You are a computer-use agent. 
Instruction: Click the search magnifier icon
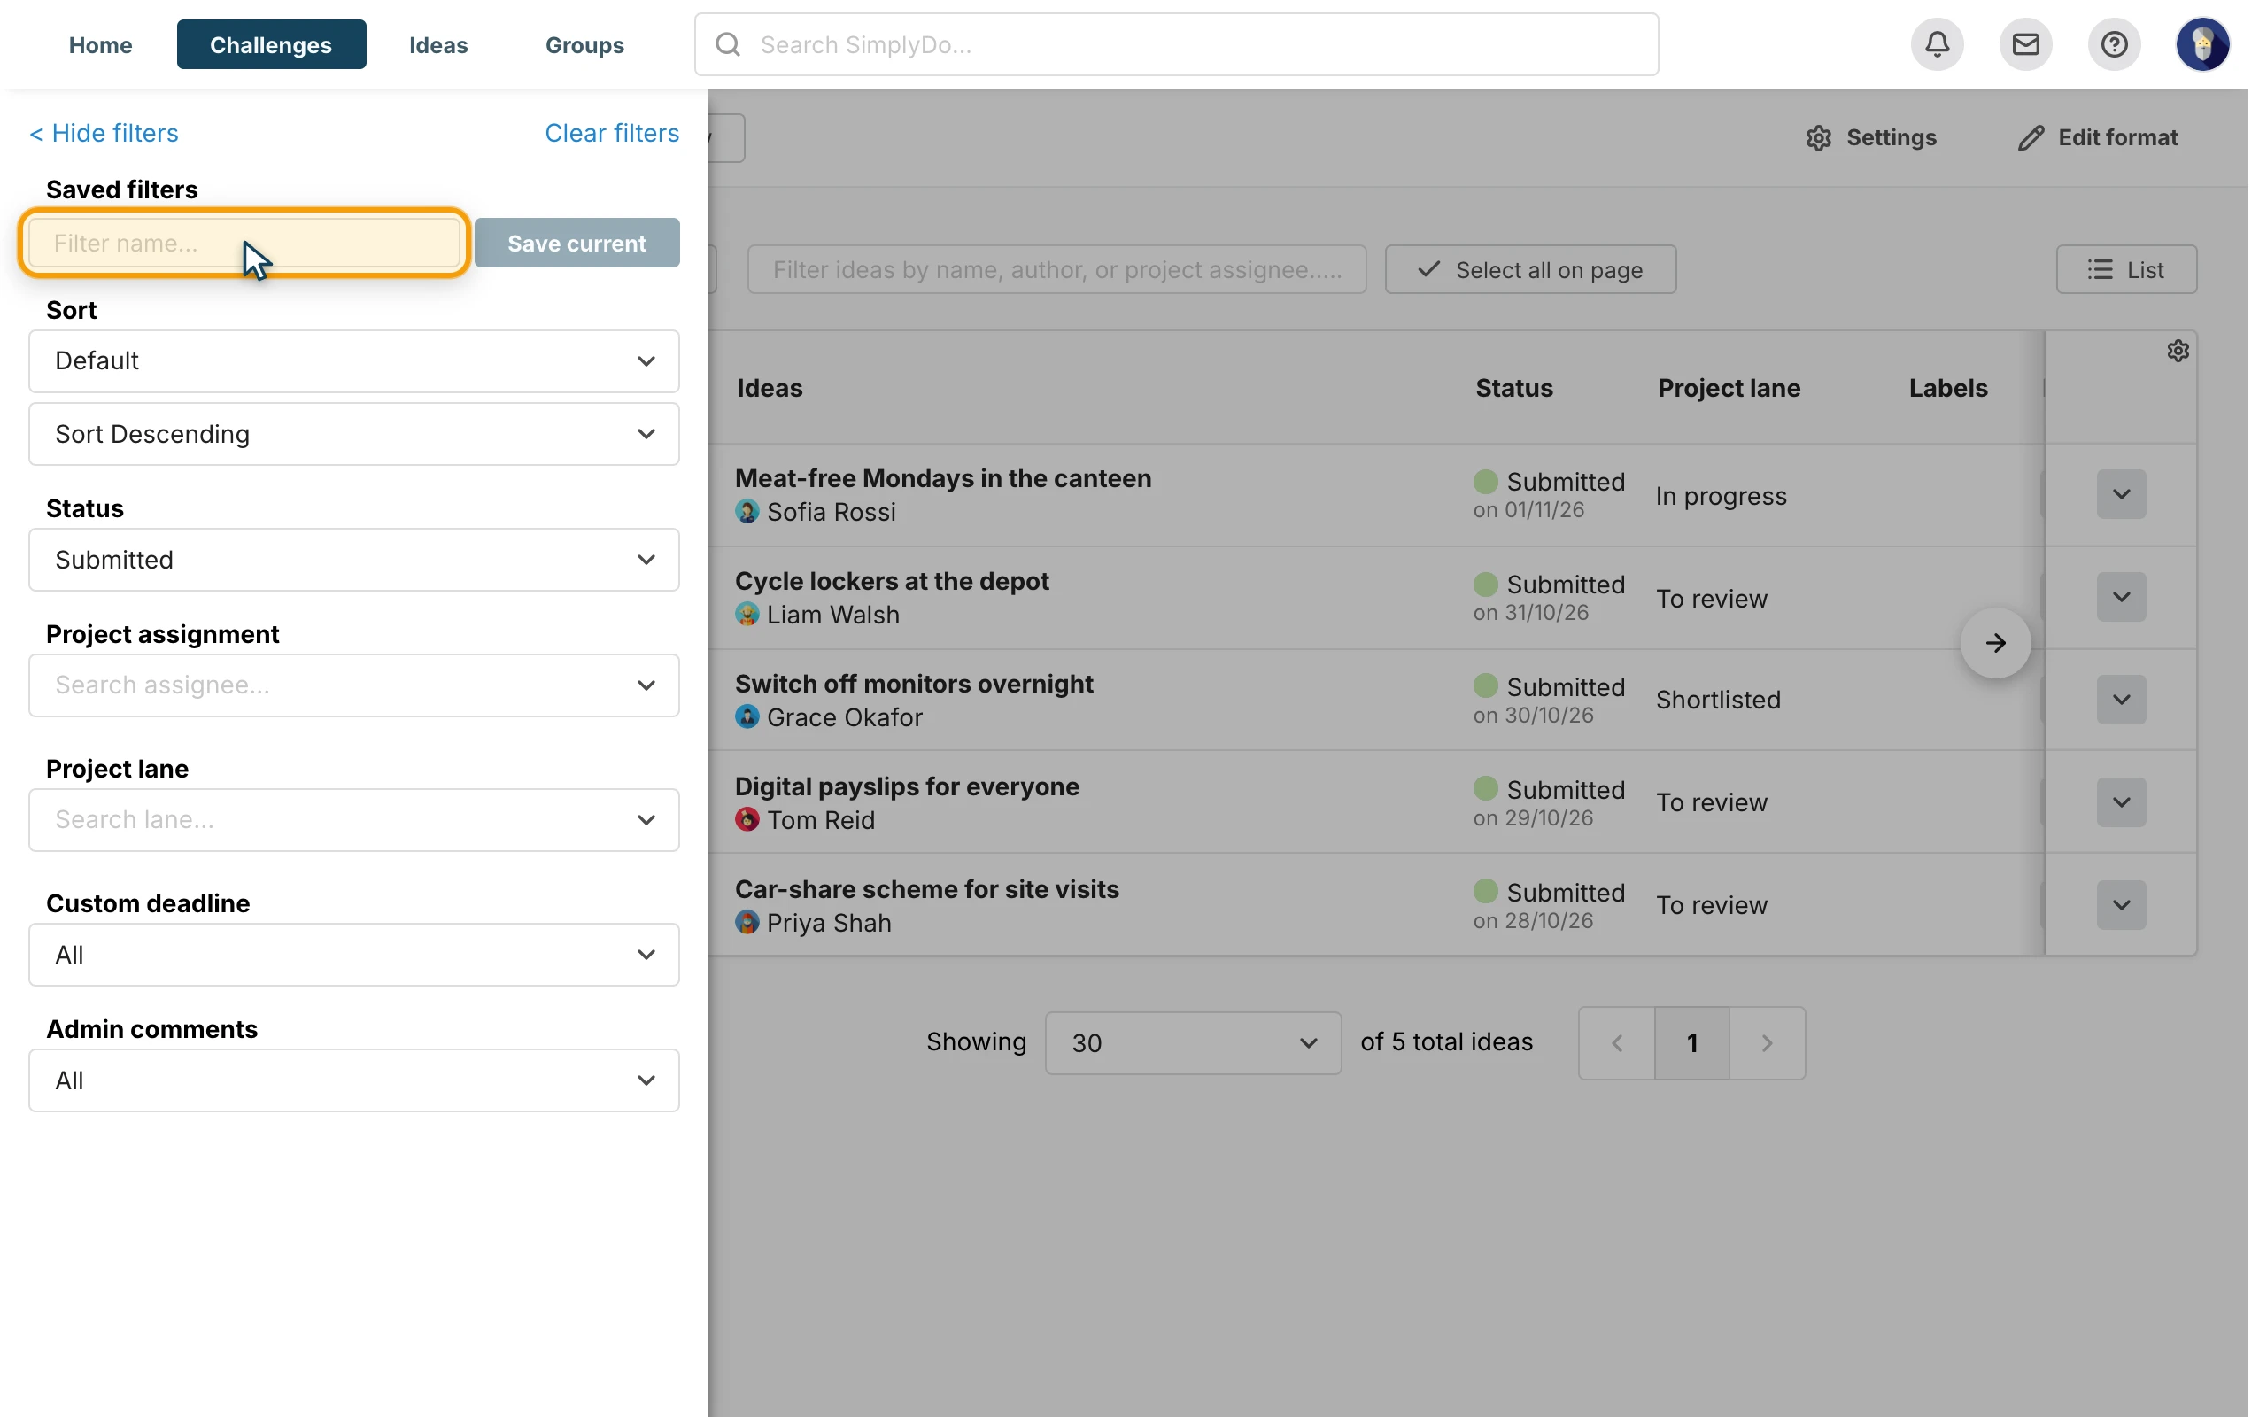pyautogui.click(x=728, y=44)
